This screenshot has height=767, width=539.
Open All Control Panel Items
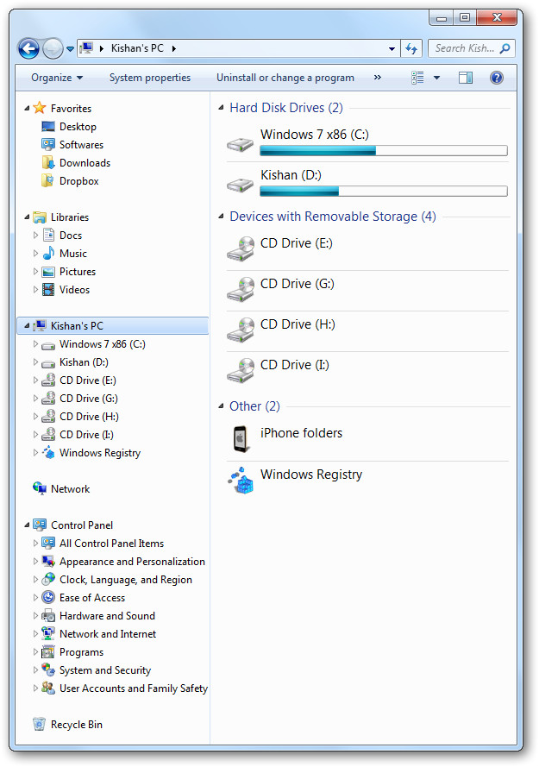pyautogui.click(x=111, y=543)
